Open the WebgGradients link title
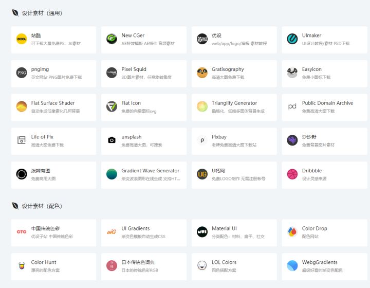Image resolution: width=370 pixels, height=288 pixels. click(320, 262)
